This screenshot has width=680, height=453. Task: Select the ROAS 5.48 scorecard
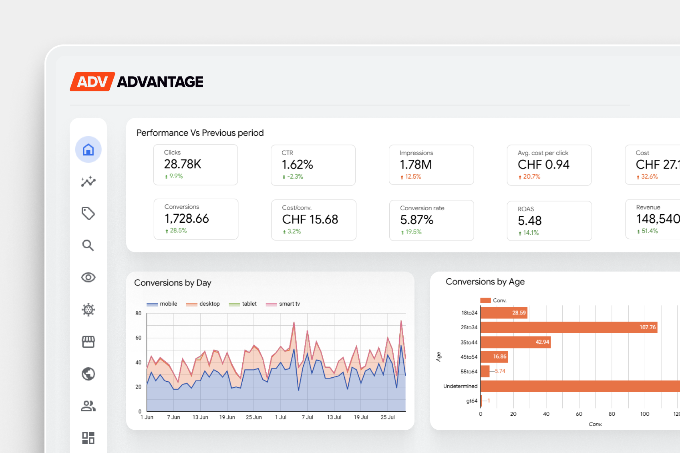(549, 221)
